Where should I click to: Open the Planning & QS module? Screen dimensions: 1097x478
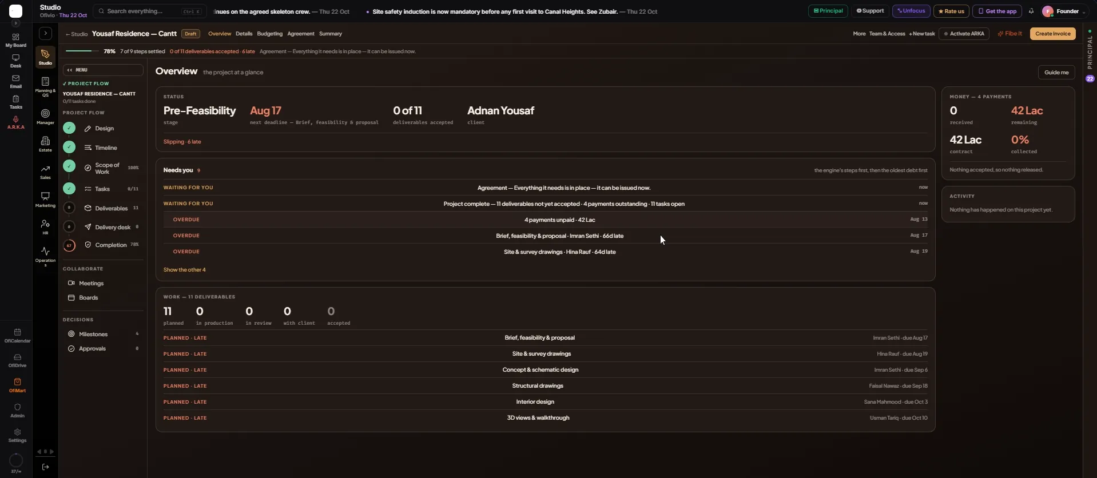(x=45, y=86)
